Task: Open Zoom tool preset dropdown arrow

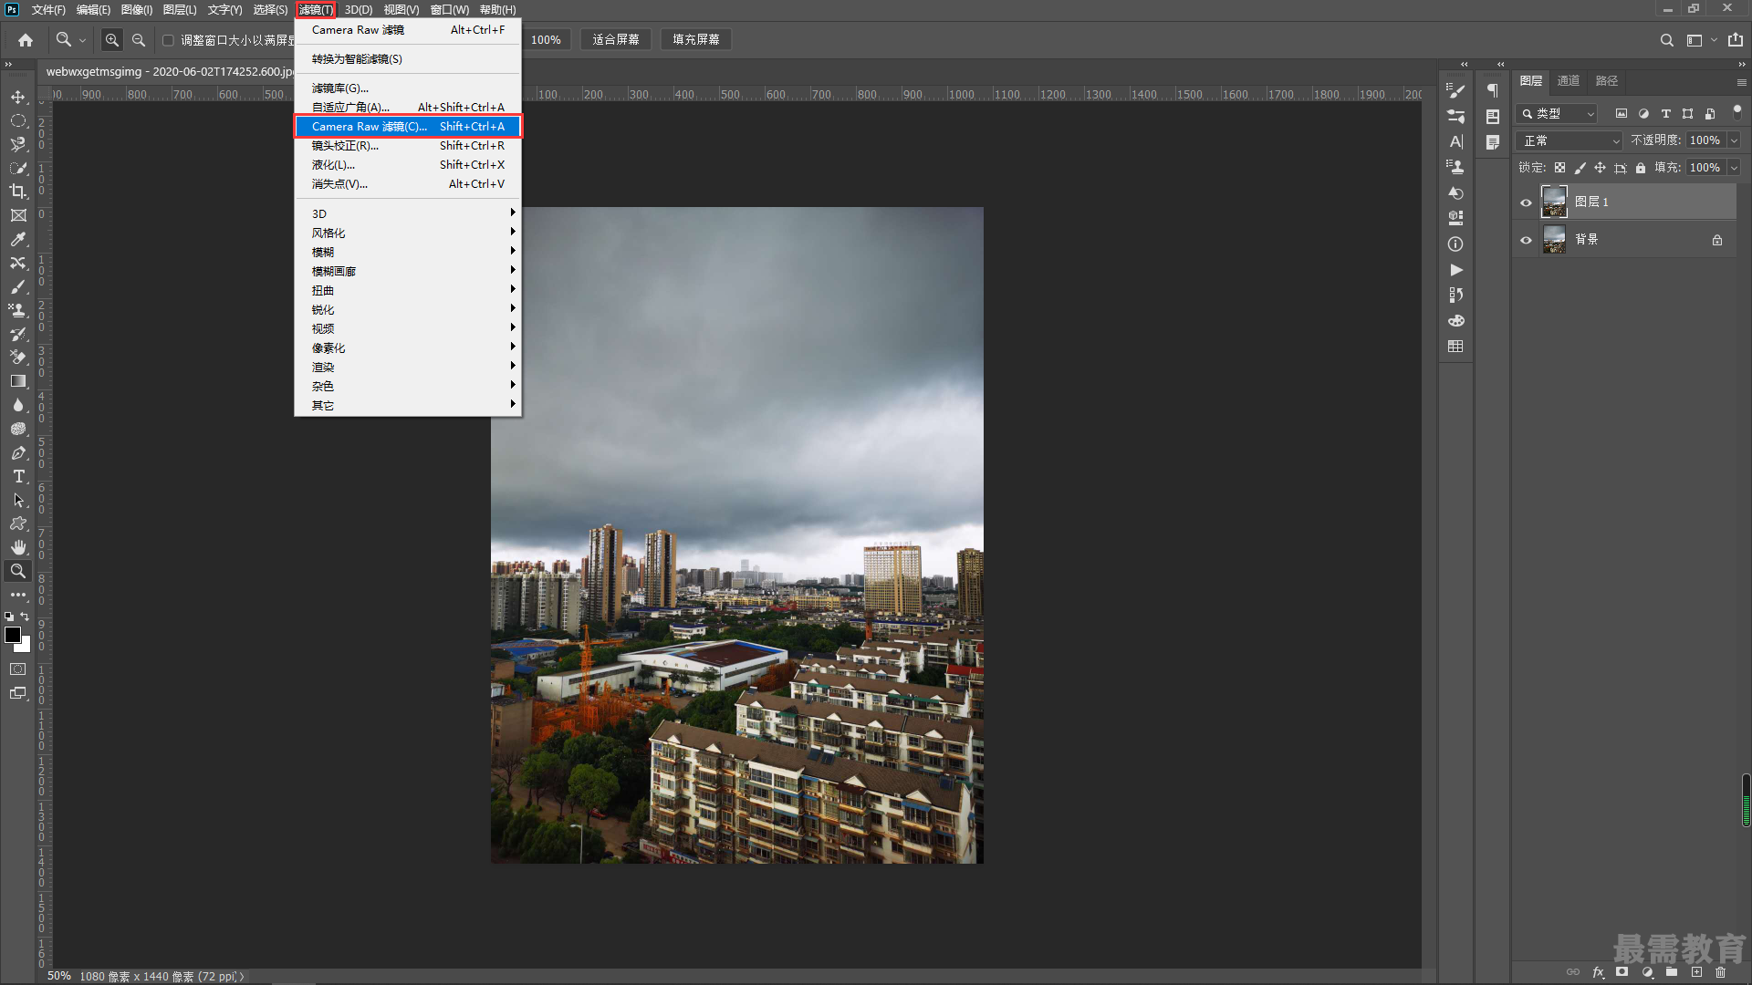Action: tap(82, 40)
